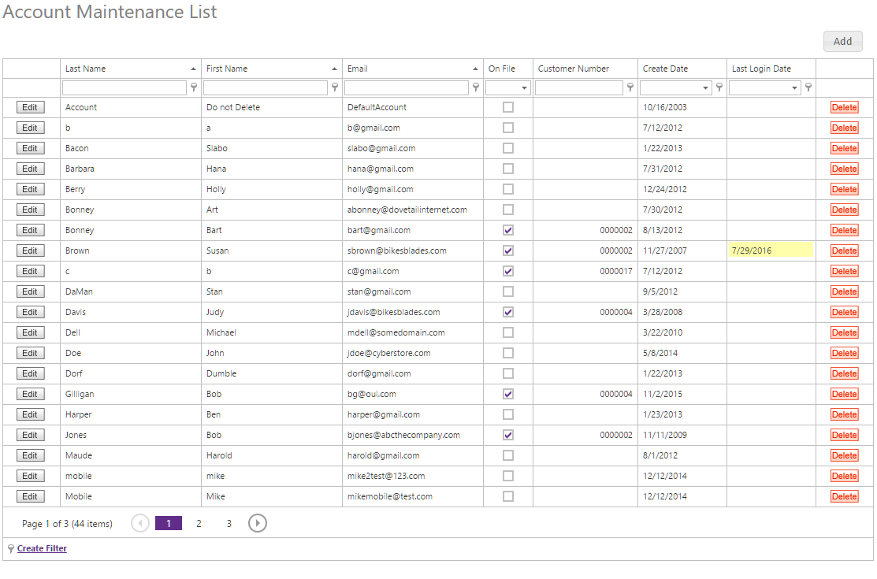
Task: Click email abonney@dovetailinternet.com
Action: [407, 210]
